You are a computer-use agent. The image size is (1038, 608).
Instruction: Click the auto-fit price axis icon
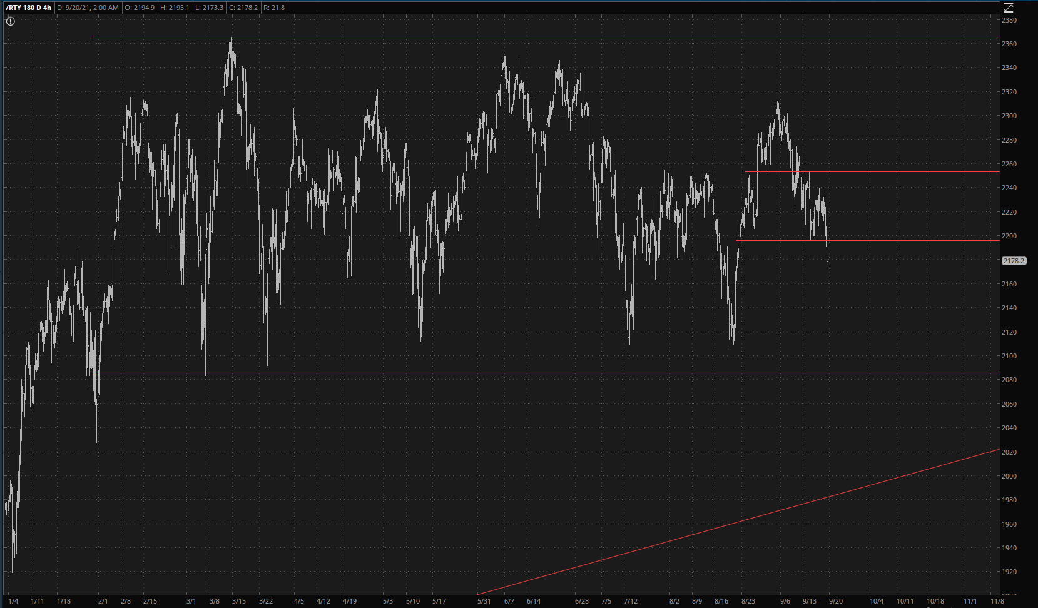[x=1008, y=8]
